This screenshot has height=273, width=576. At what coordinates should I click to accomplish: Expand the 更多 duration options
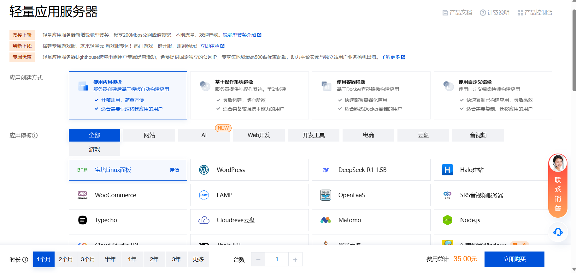pos(198,259)
